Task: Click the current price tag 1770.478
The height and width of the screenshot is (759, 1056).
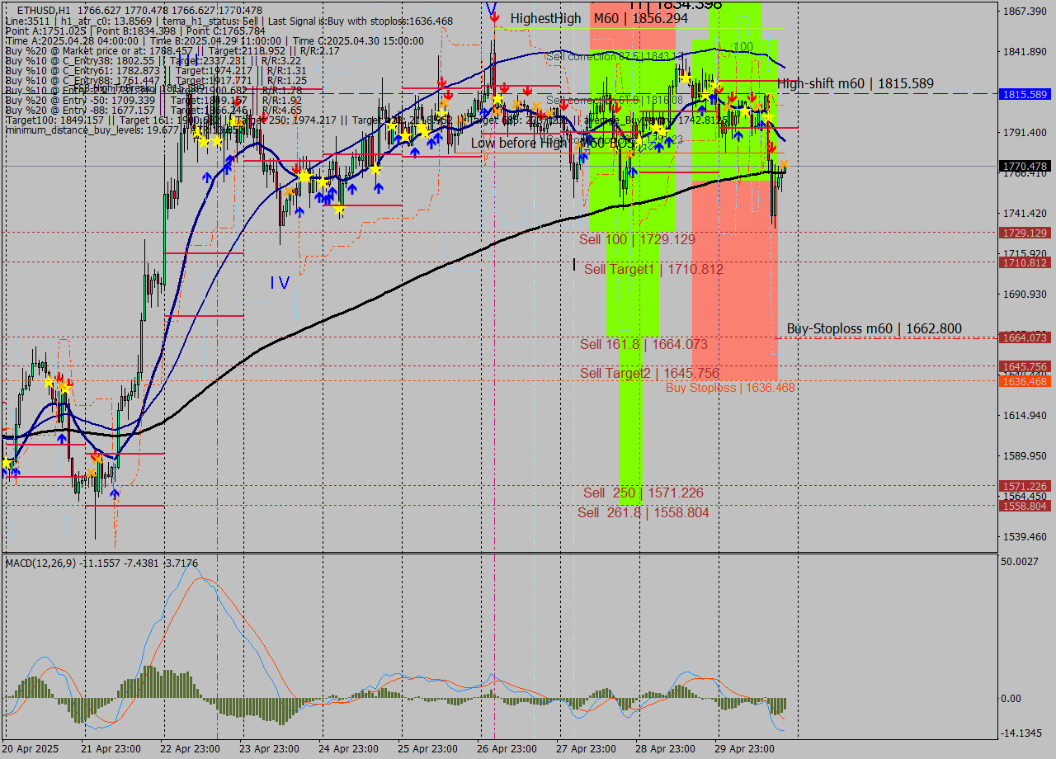Action: (x=1025, y=166)
